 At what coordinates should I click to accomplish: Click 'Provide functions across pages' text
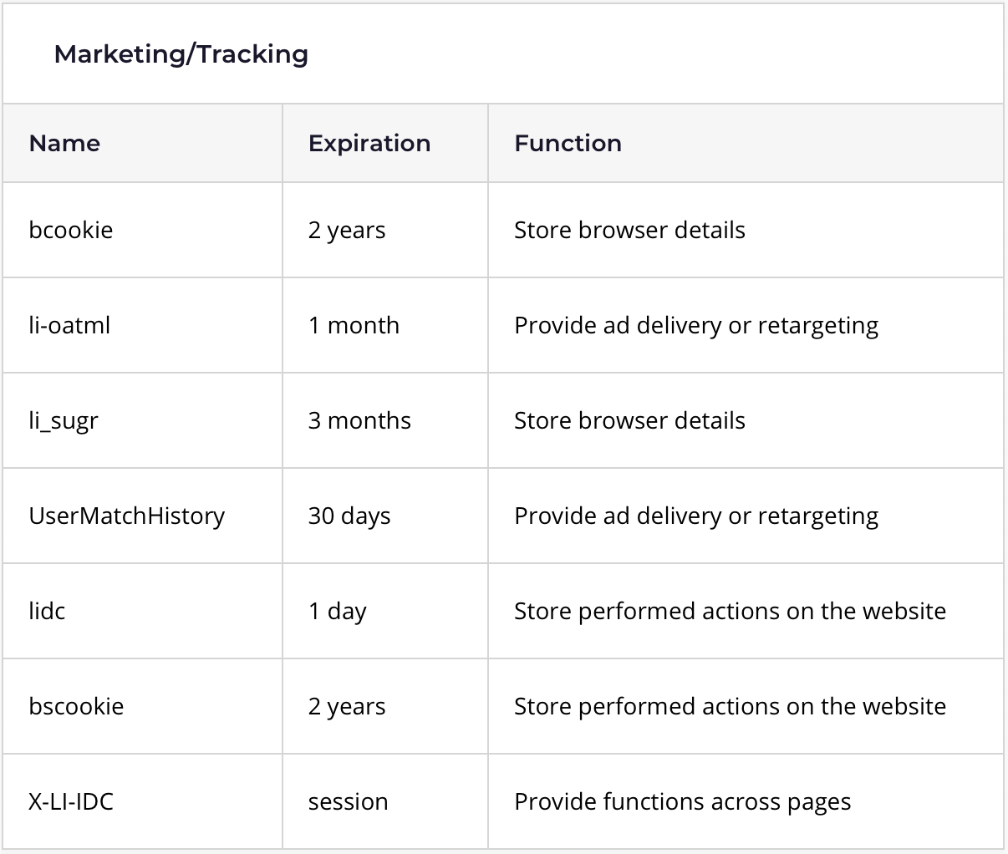coord(683,802)
